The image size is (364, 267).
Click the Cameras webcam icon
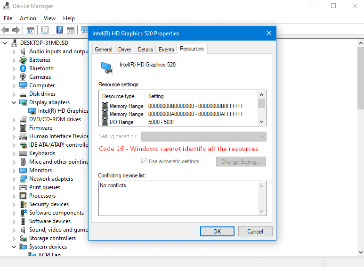point(23,77)
